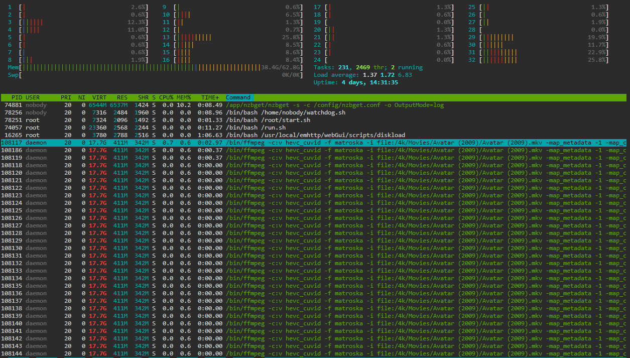Viewport: 630px width, 358px height.
Task: Select the nzbget process row
Action: [301, 105]
